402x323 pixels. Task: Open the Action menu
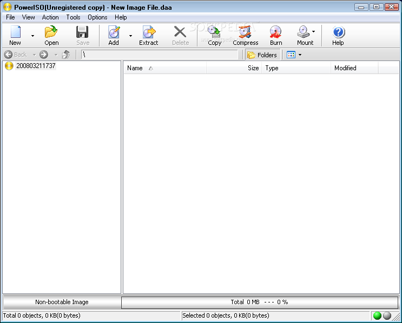click(x=50, y=17)
